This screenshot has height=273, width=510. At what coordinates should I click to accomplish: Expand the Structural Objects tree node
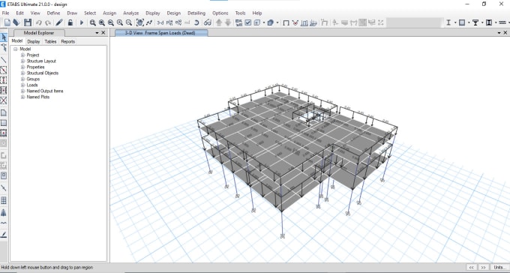tap(22, 73)
